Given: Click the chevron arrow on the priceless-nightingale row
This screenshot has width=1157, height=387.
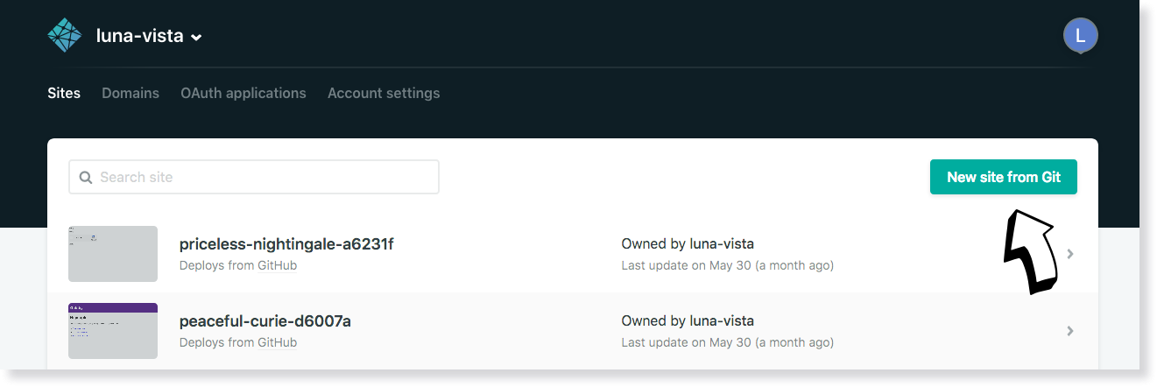Looking at the screenshot, I should pyautogui.click(x=1070, y=255).
